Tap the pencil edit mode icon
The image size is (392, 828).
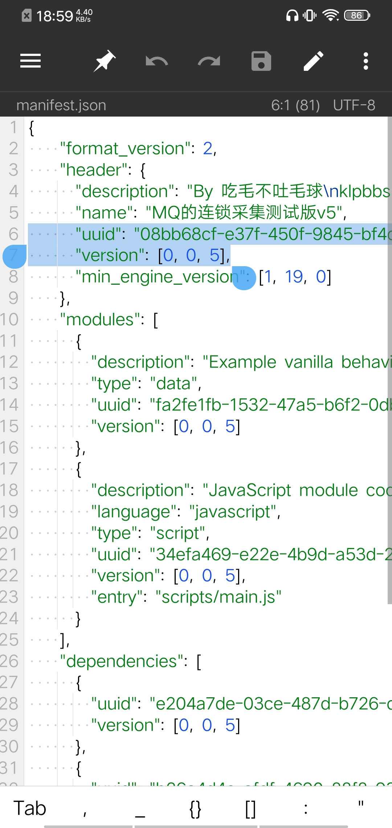314,61
